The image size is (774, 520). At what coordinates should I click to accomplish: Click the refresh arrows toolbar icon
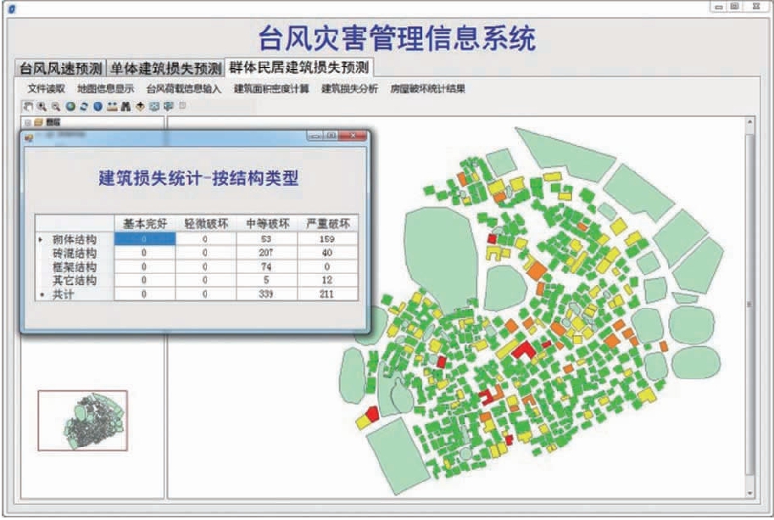(x=84, y=107)
